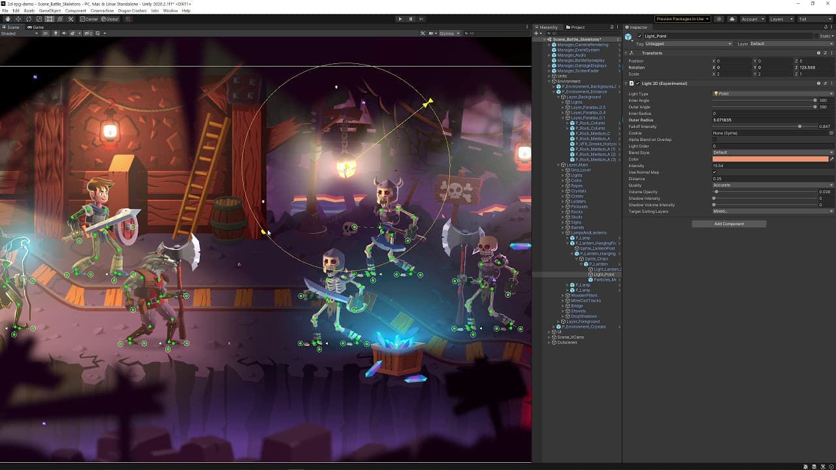Toggle Use Normal Map checkbox
This screenshot has width=836, height=470.
click(715, 172)
